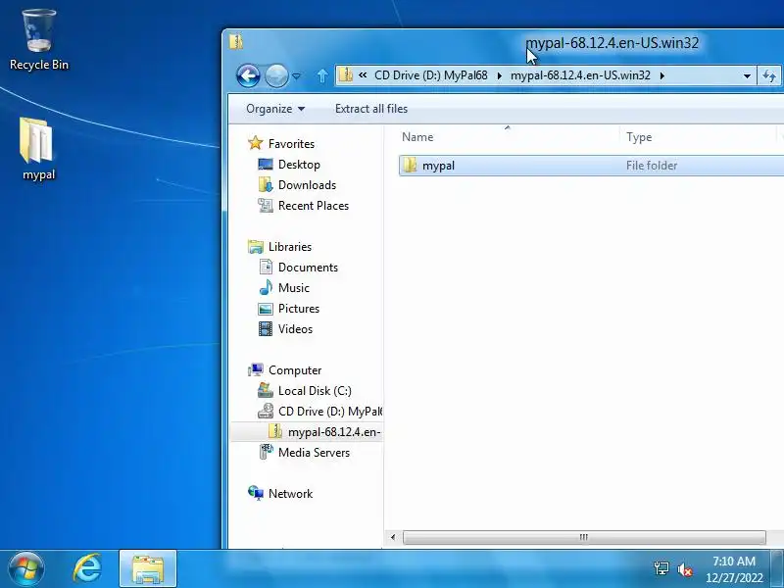784x588 pixels.
Task: Open Downloads in Favorites
Action: click(307, 185)
